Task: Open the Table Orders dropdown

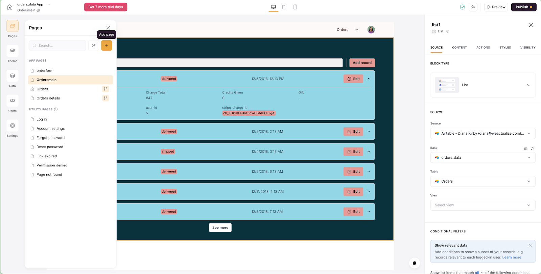Action: pos(483,181)
